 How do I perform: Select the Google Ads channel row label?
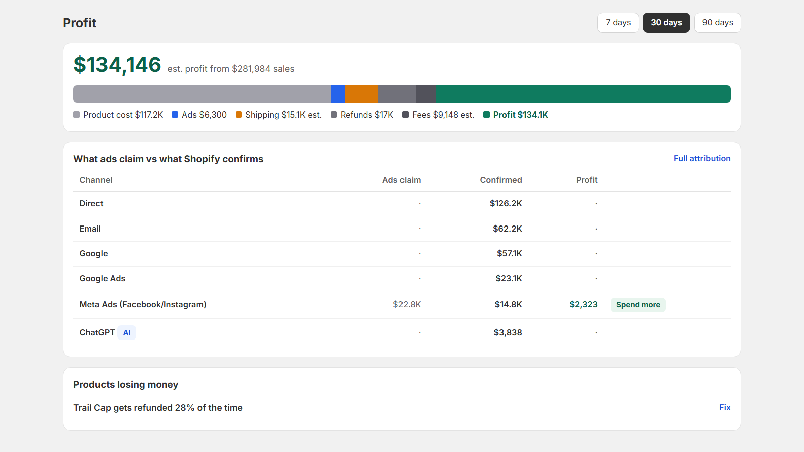tap(103, 279)
